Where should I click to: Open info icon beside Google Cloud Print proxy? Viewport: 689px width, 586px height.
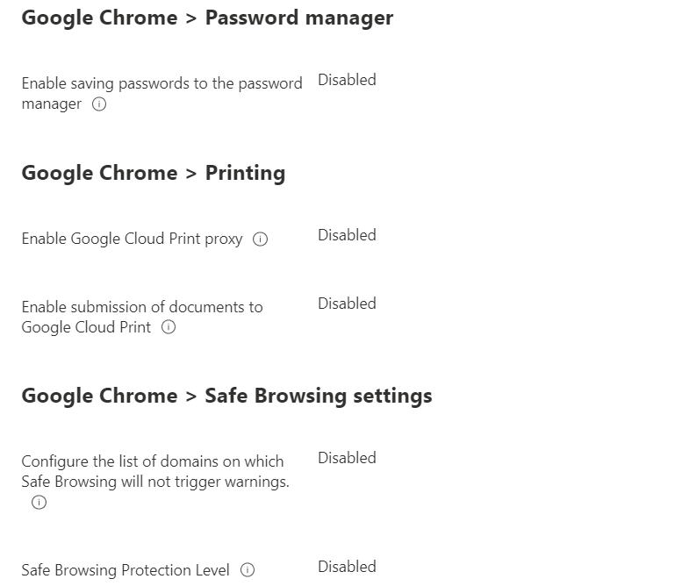pyautogui.click(x=260, y=239)
